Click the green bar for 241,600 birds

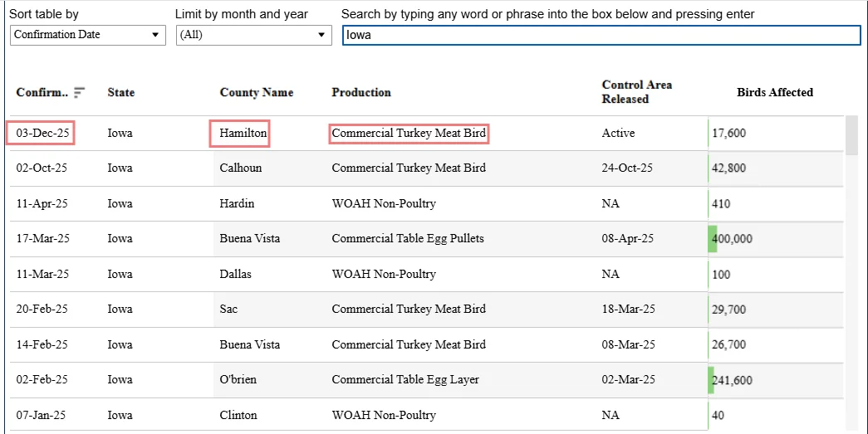711,380
